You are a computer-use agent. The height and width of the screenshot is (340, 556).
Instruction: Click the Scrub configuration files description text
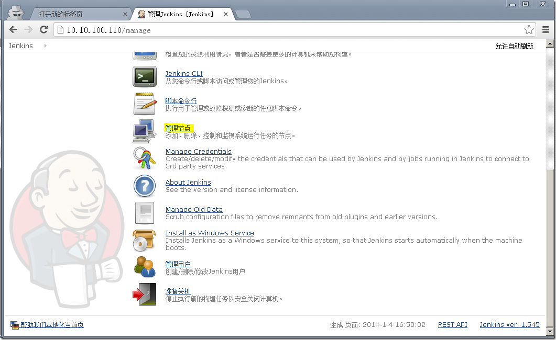[302, 217]
